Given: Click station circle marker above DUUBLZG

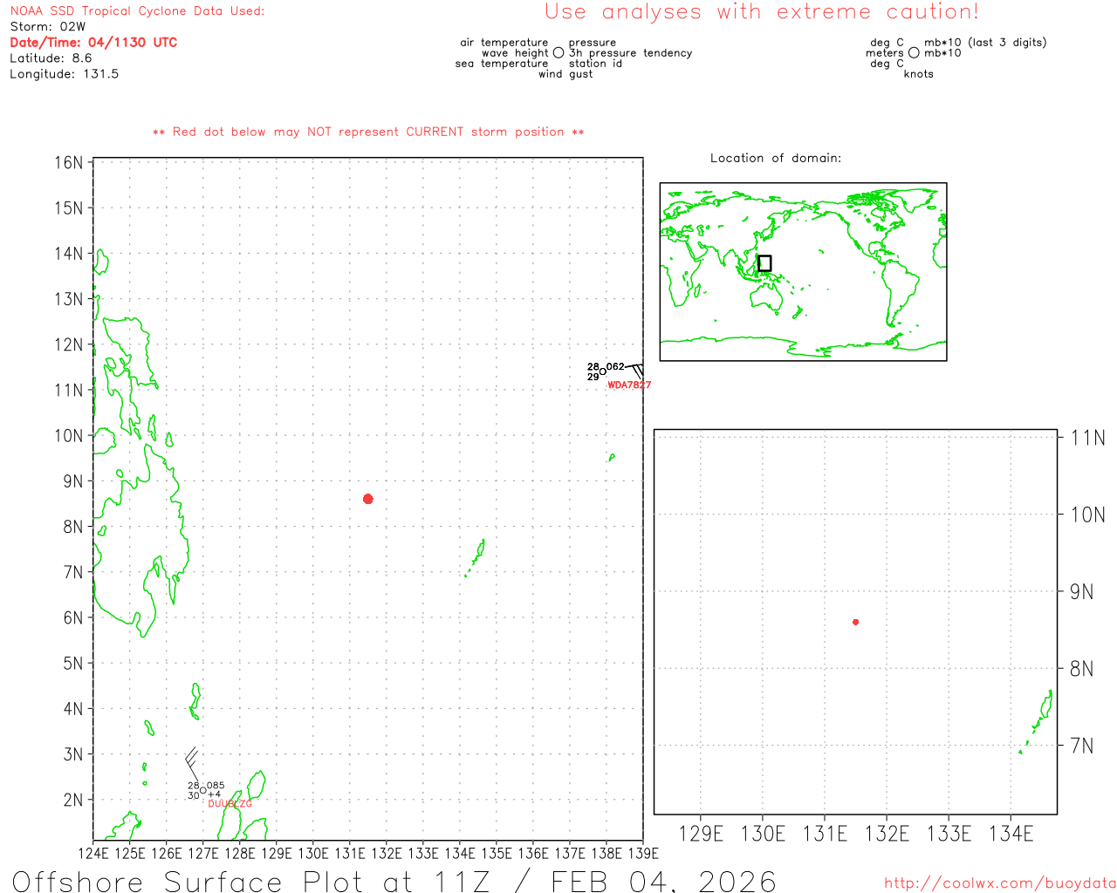Looking at the screenshot, I should [x=203, y=791].
